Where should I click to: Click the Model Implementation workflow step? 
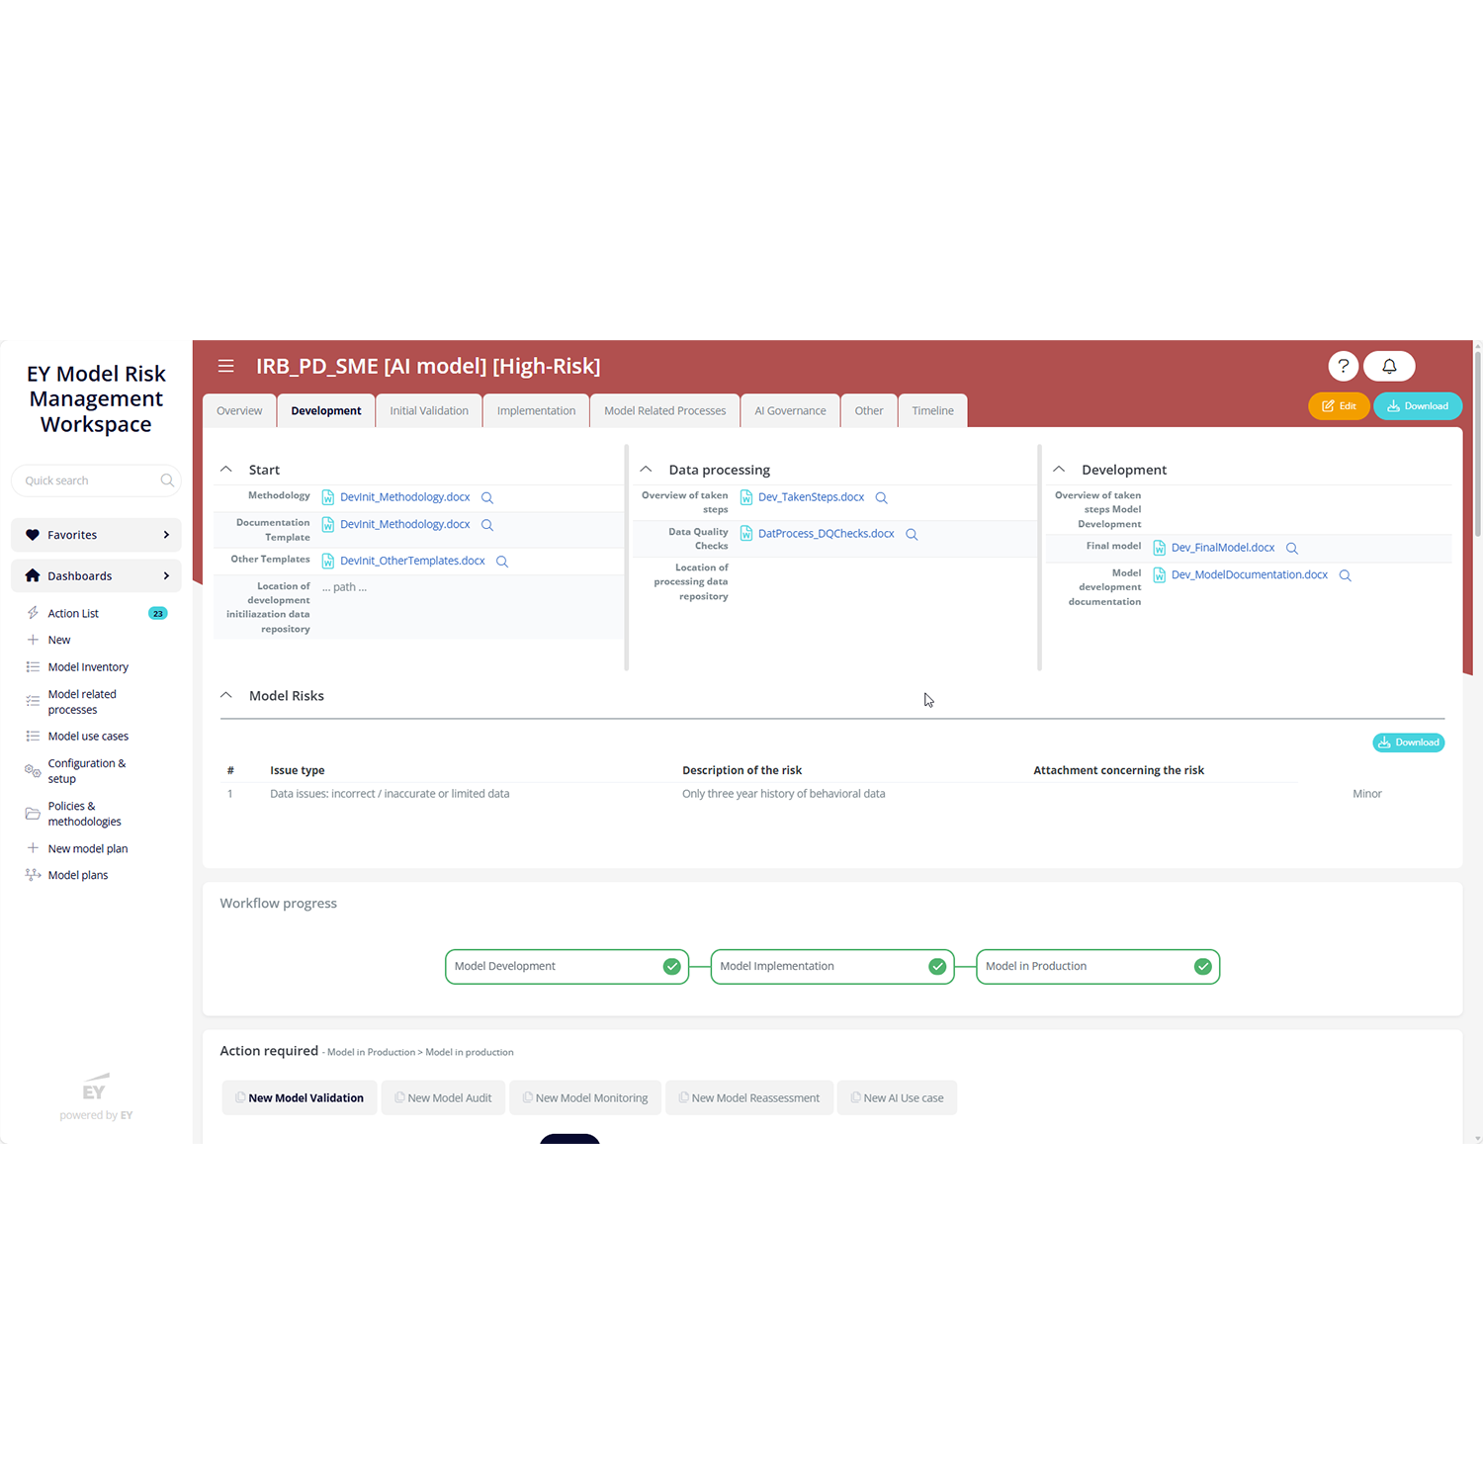click(x=831, y=967)
